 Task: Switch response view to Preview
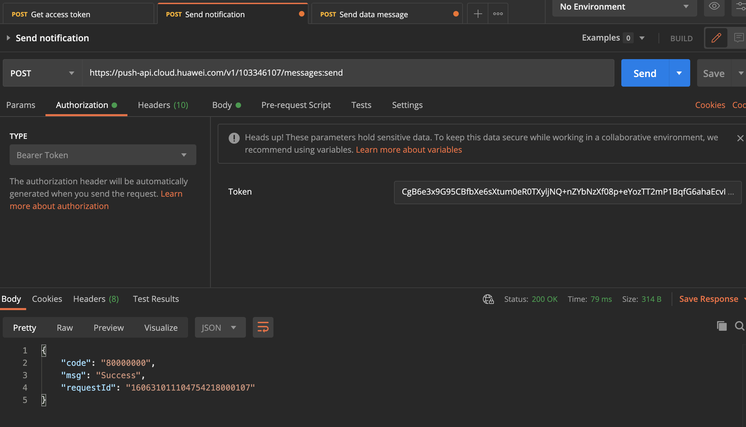coord(108,328)
